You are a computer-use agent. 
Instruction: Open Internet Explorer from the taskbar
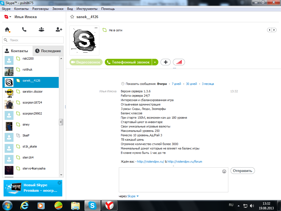[x=24, y=206]
